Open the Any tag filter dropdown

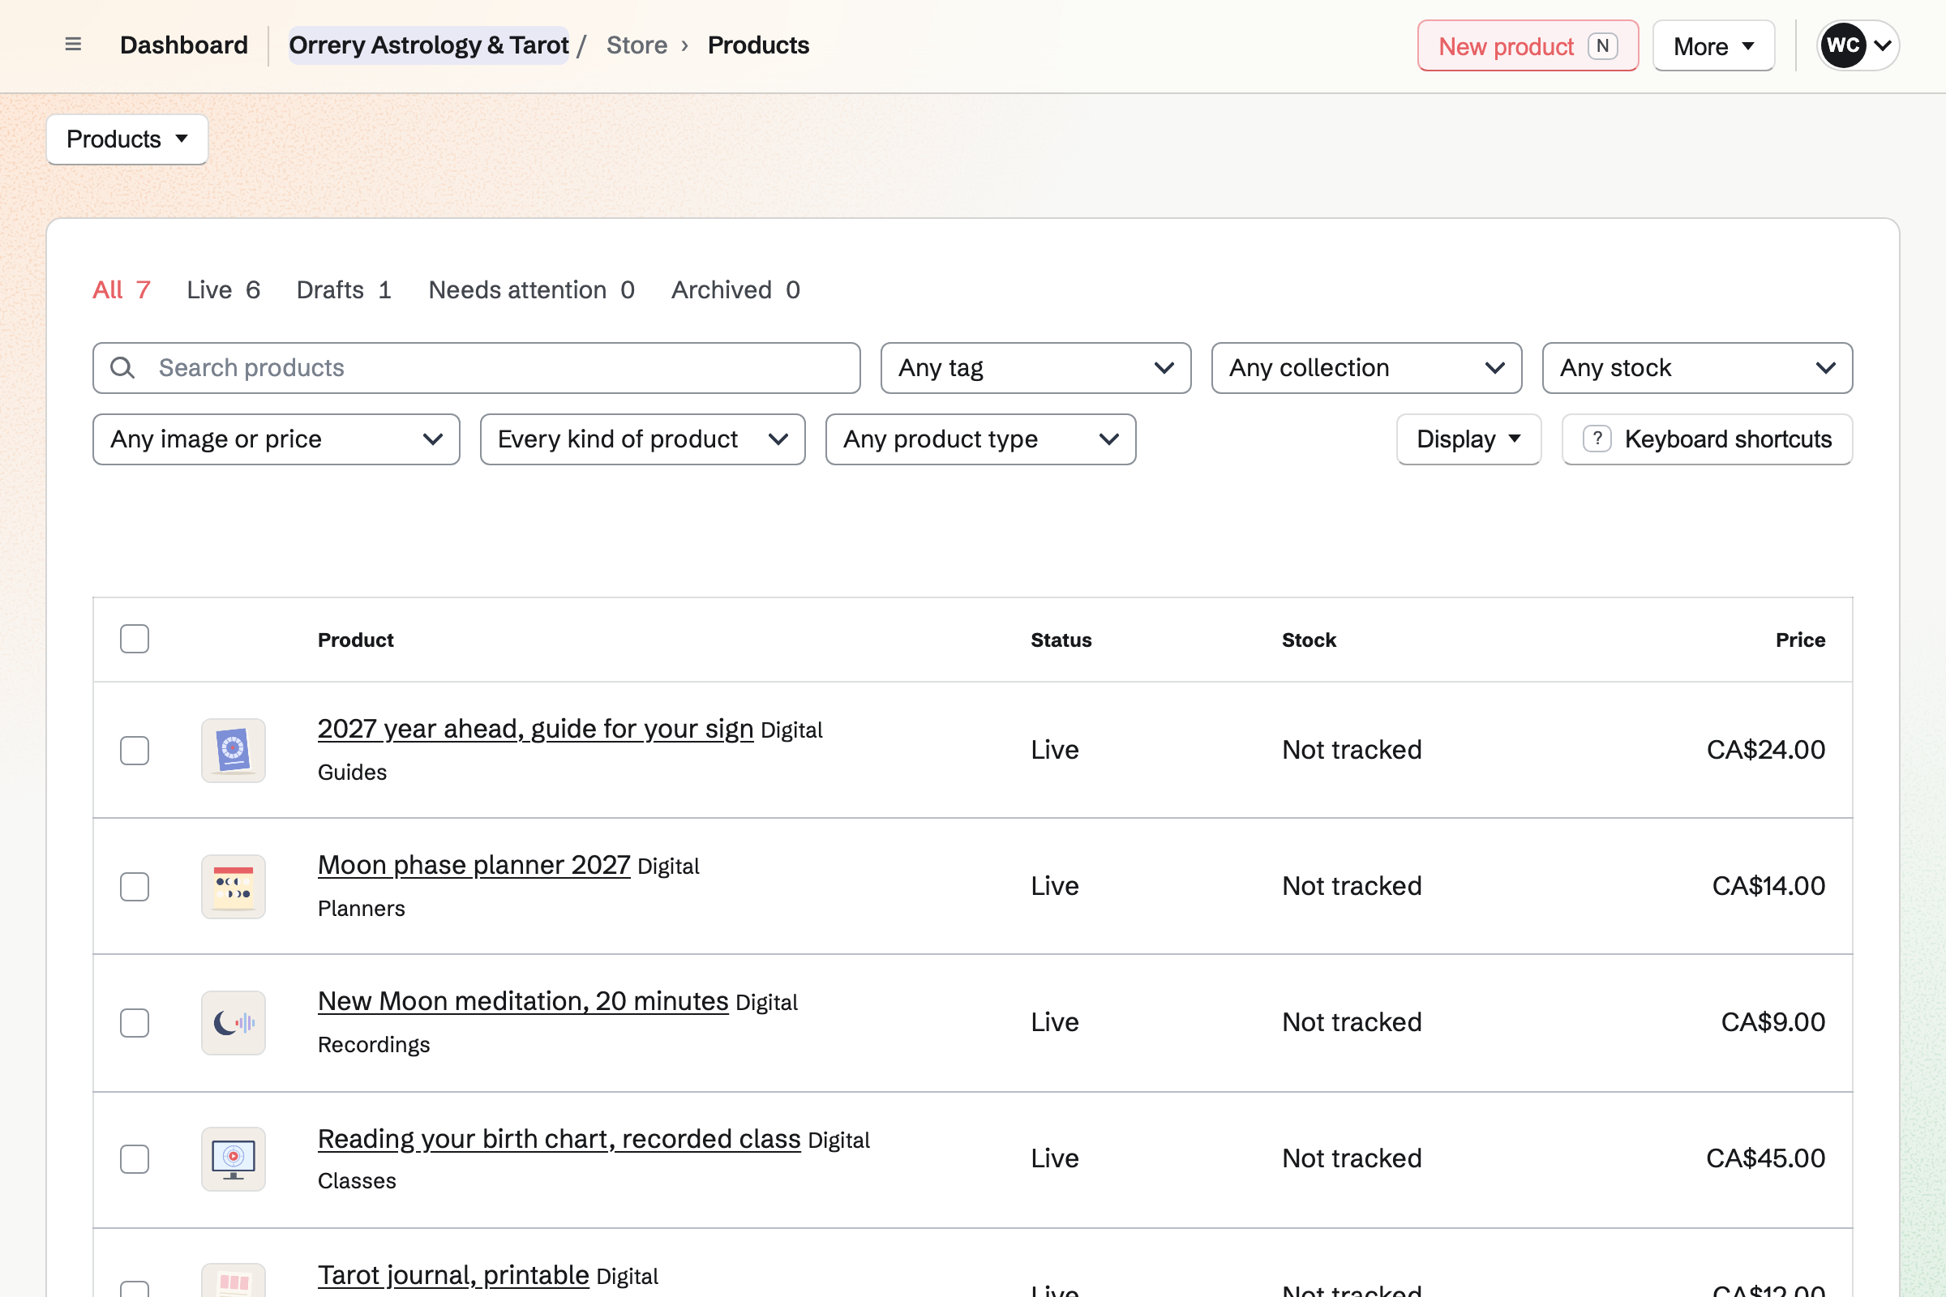click(x=1036, y=368)
